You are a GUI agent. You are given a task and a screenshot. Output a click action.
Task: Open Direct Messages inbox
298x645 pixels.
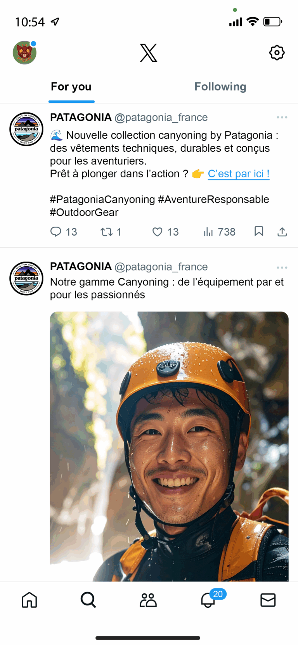click(268, 600)
